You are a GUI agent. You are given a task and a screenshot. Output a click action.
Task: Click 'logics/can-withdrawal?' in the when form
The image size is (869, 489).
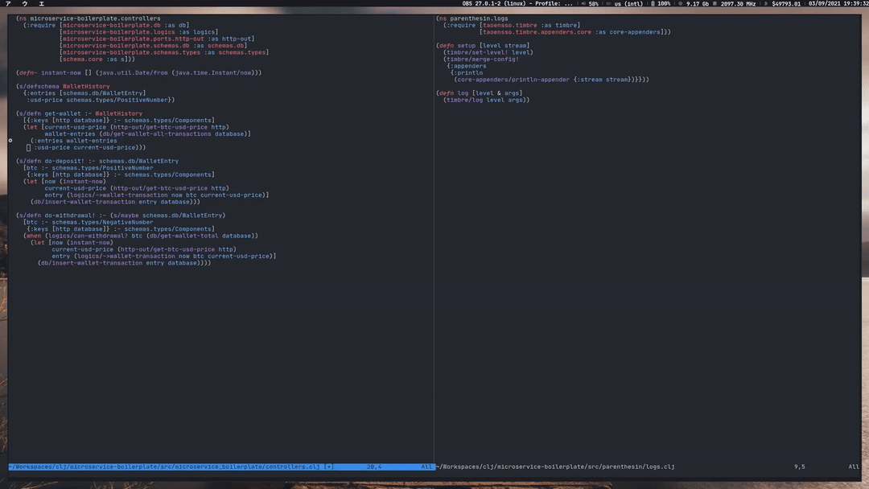89,236
